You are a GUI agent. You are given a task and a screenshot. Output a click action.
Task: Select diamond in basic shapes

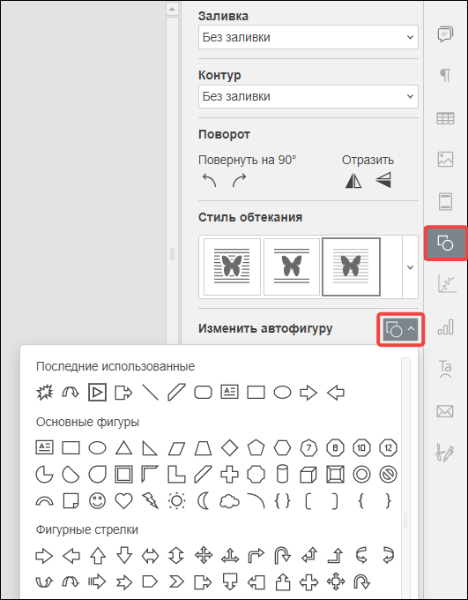[229, 447]
